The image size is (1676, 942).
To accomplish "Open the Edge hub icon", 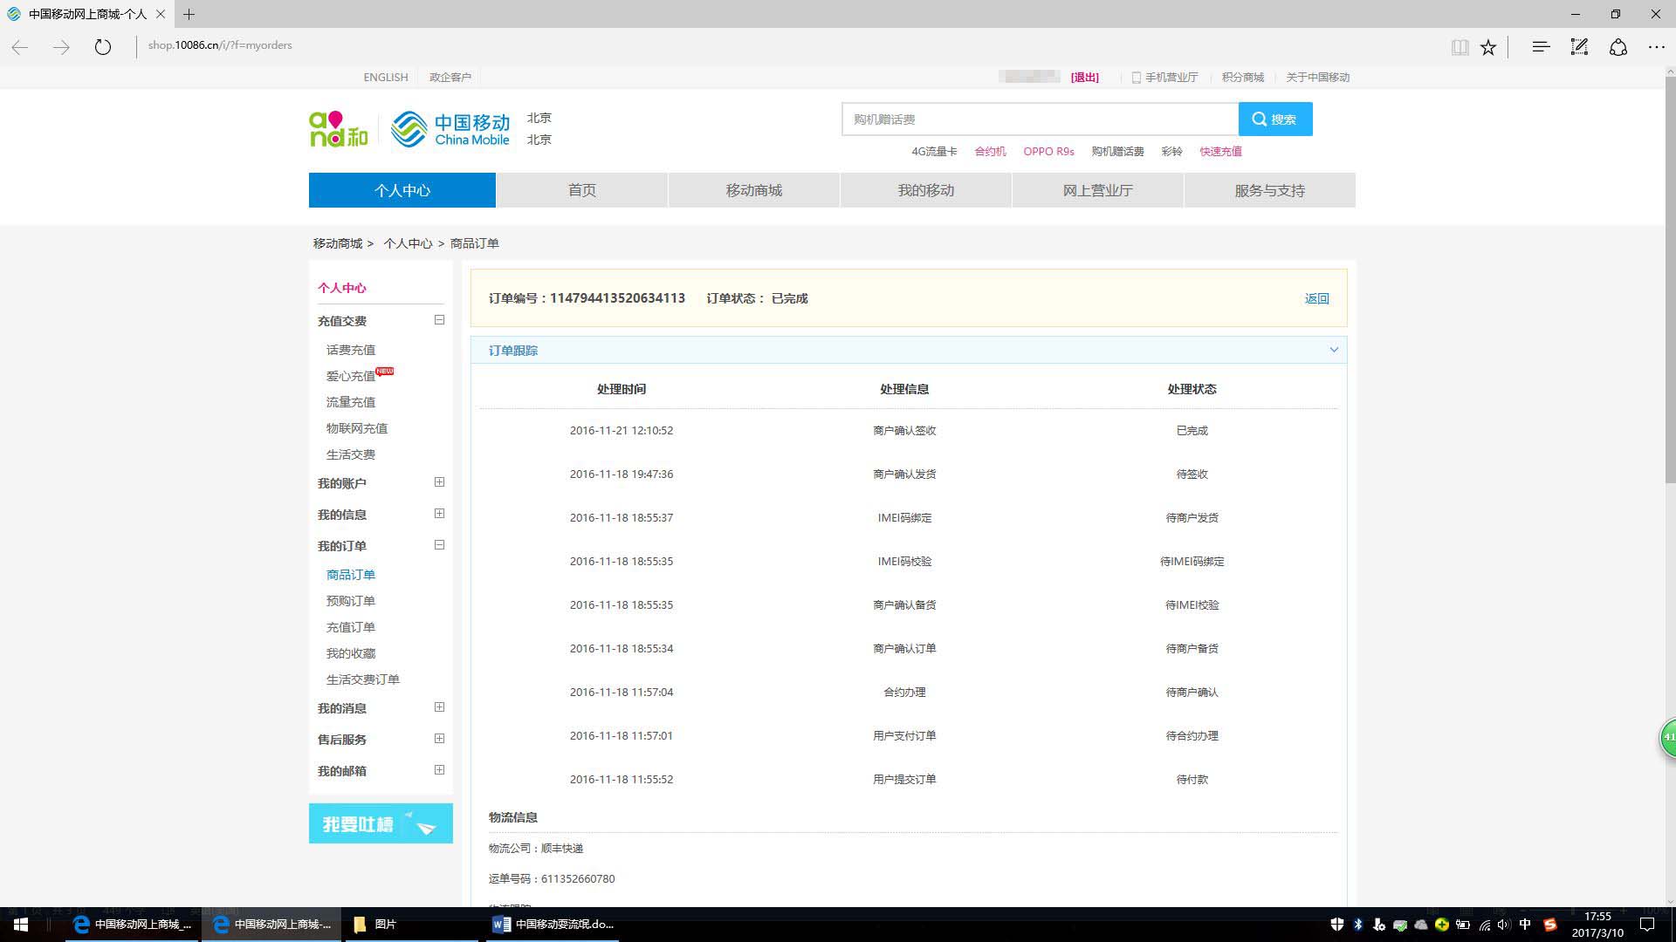I will (1541, 47).
